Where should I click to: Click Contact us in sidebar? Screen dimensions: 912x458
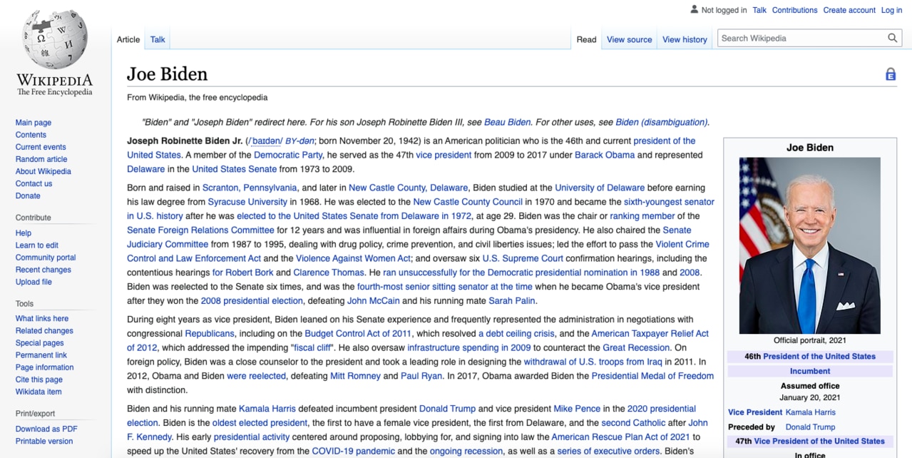(34, 183)
